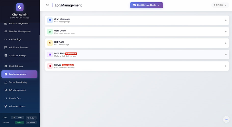Screen dimensions: 232x127
Task: Click the 'User count logs per room' subtitle
Action: [x=65, y=33]
